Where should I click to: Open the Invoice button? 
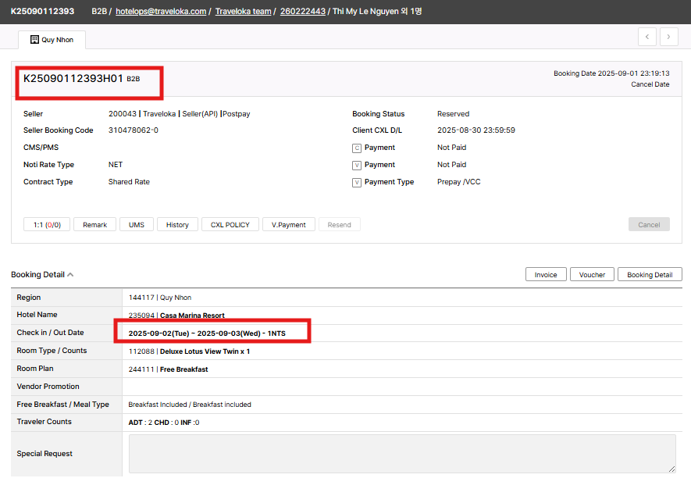pyautogui.click(x=546, y=275)
